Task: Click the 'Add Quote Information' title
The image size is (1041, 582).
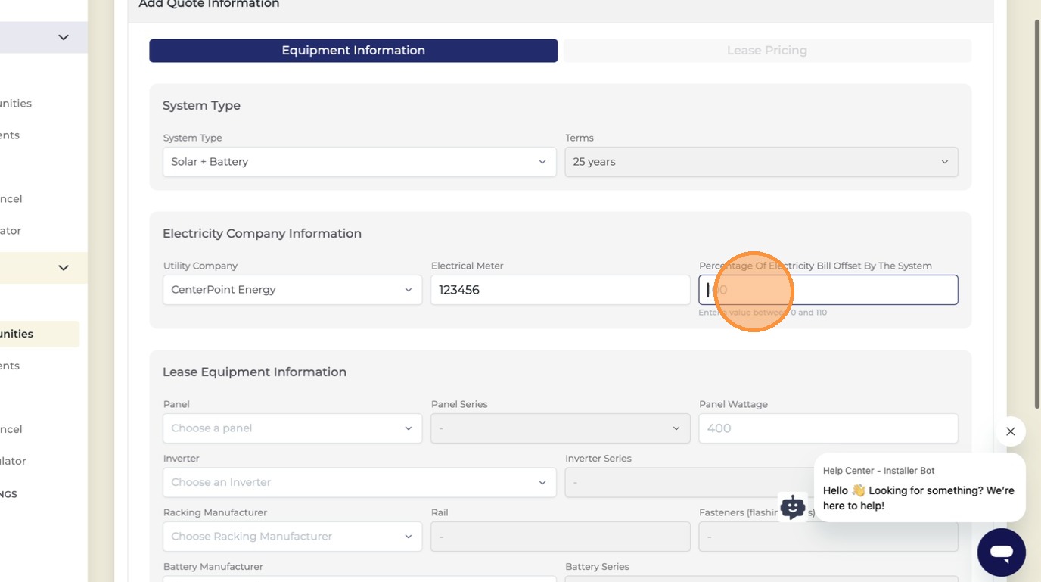Action: point(209,5)
